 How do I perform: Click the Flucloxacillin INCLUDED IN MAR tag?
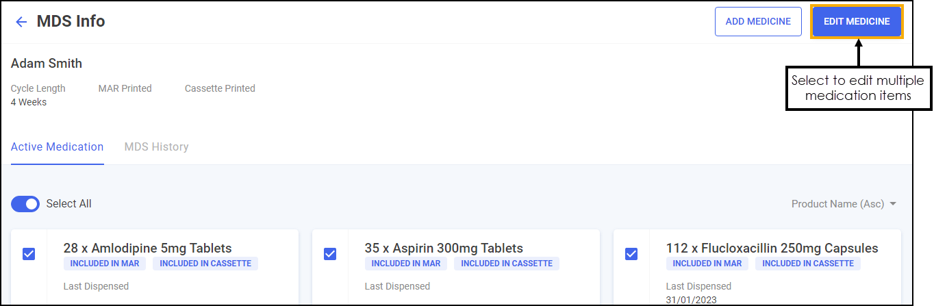coord(707,264)
